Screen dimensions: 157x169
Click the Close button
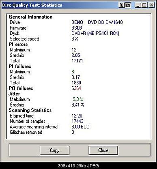[x=103, y=150]
